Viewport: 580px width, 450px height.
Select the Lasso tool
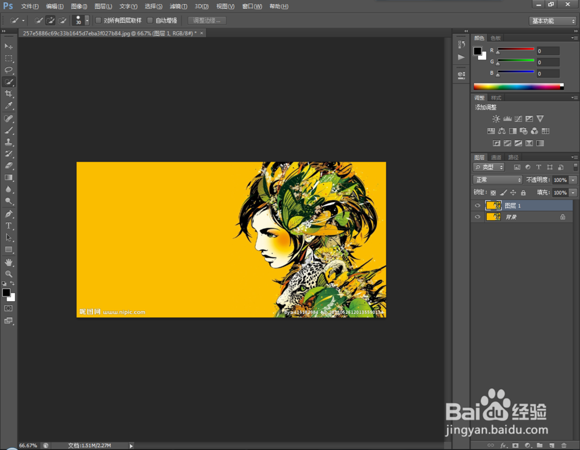tap(9, 70)
